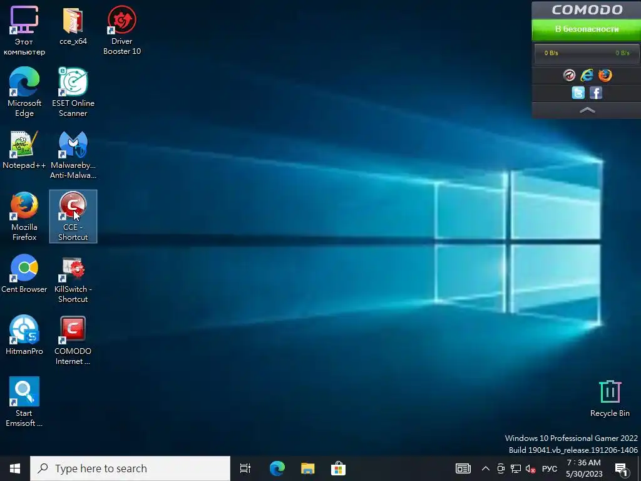Launch Firefox from the COMODO widget
The width and height of the screenshot is (641, 481).
pos(605,75)
